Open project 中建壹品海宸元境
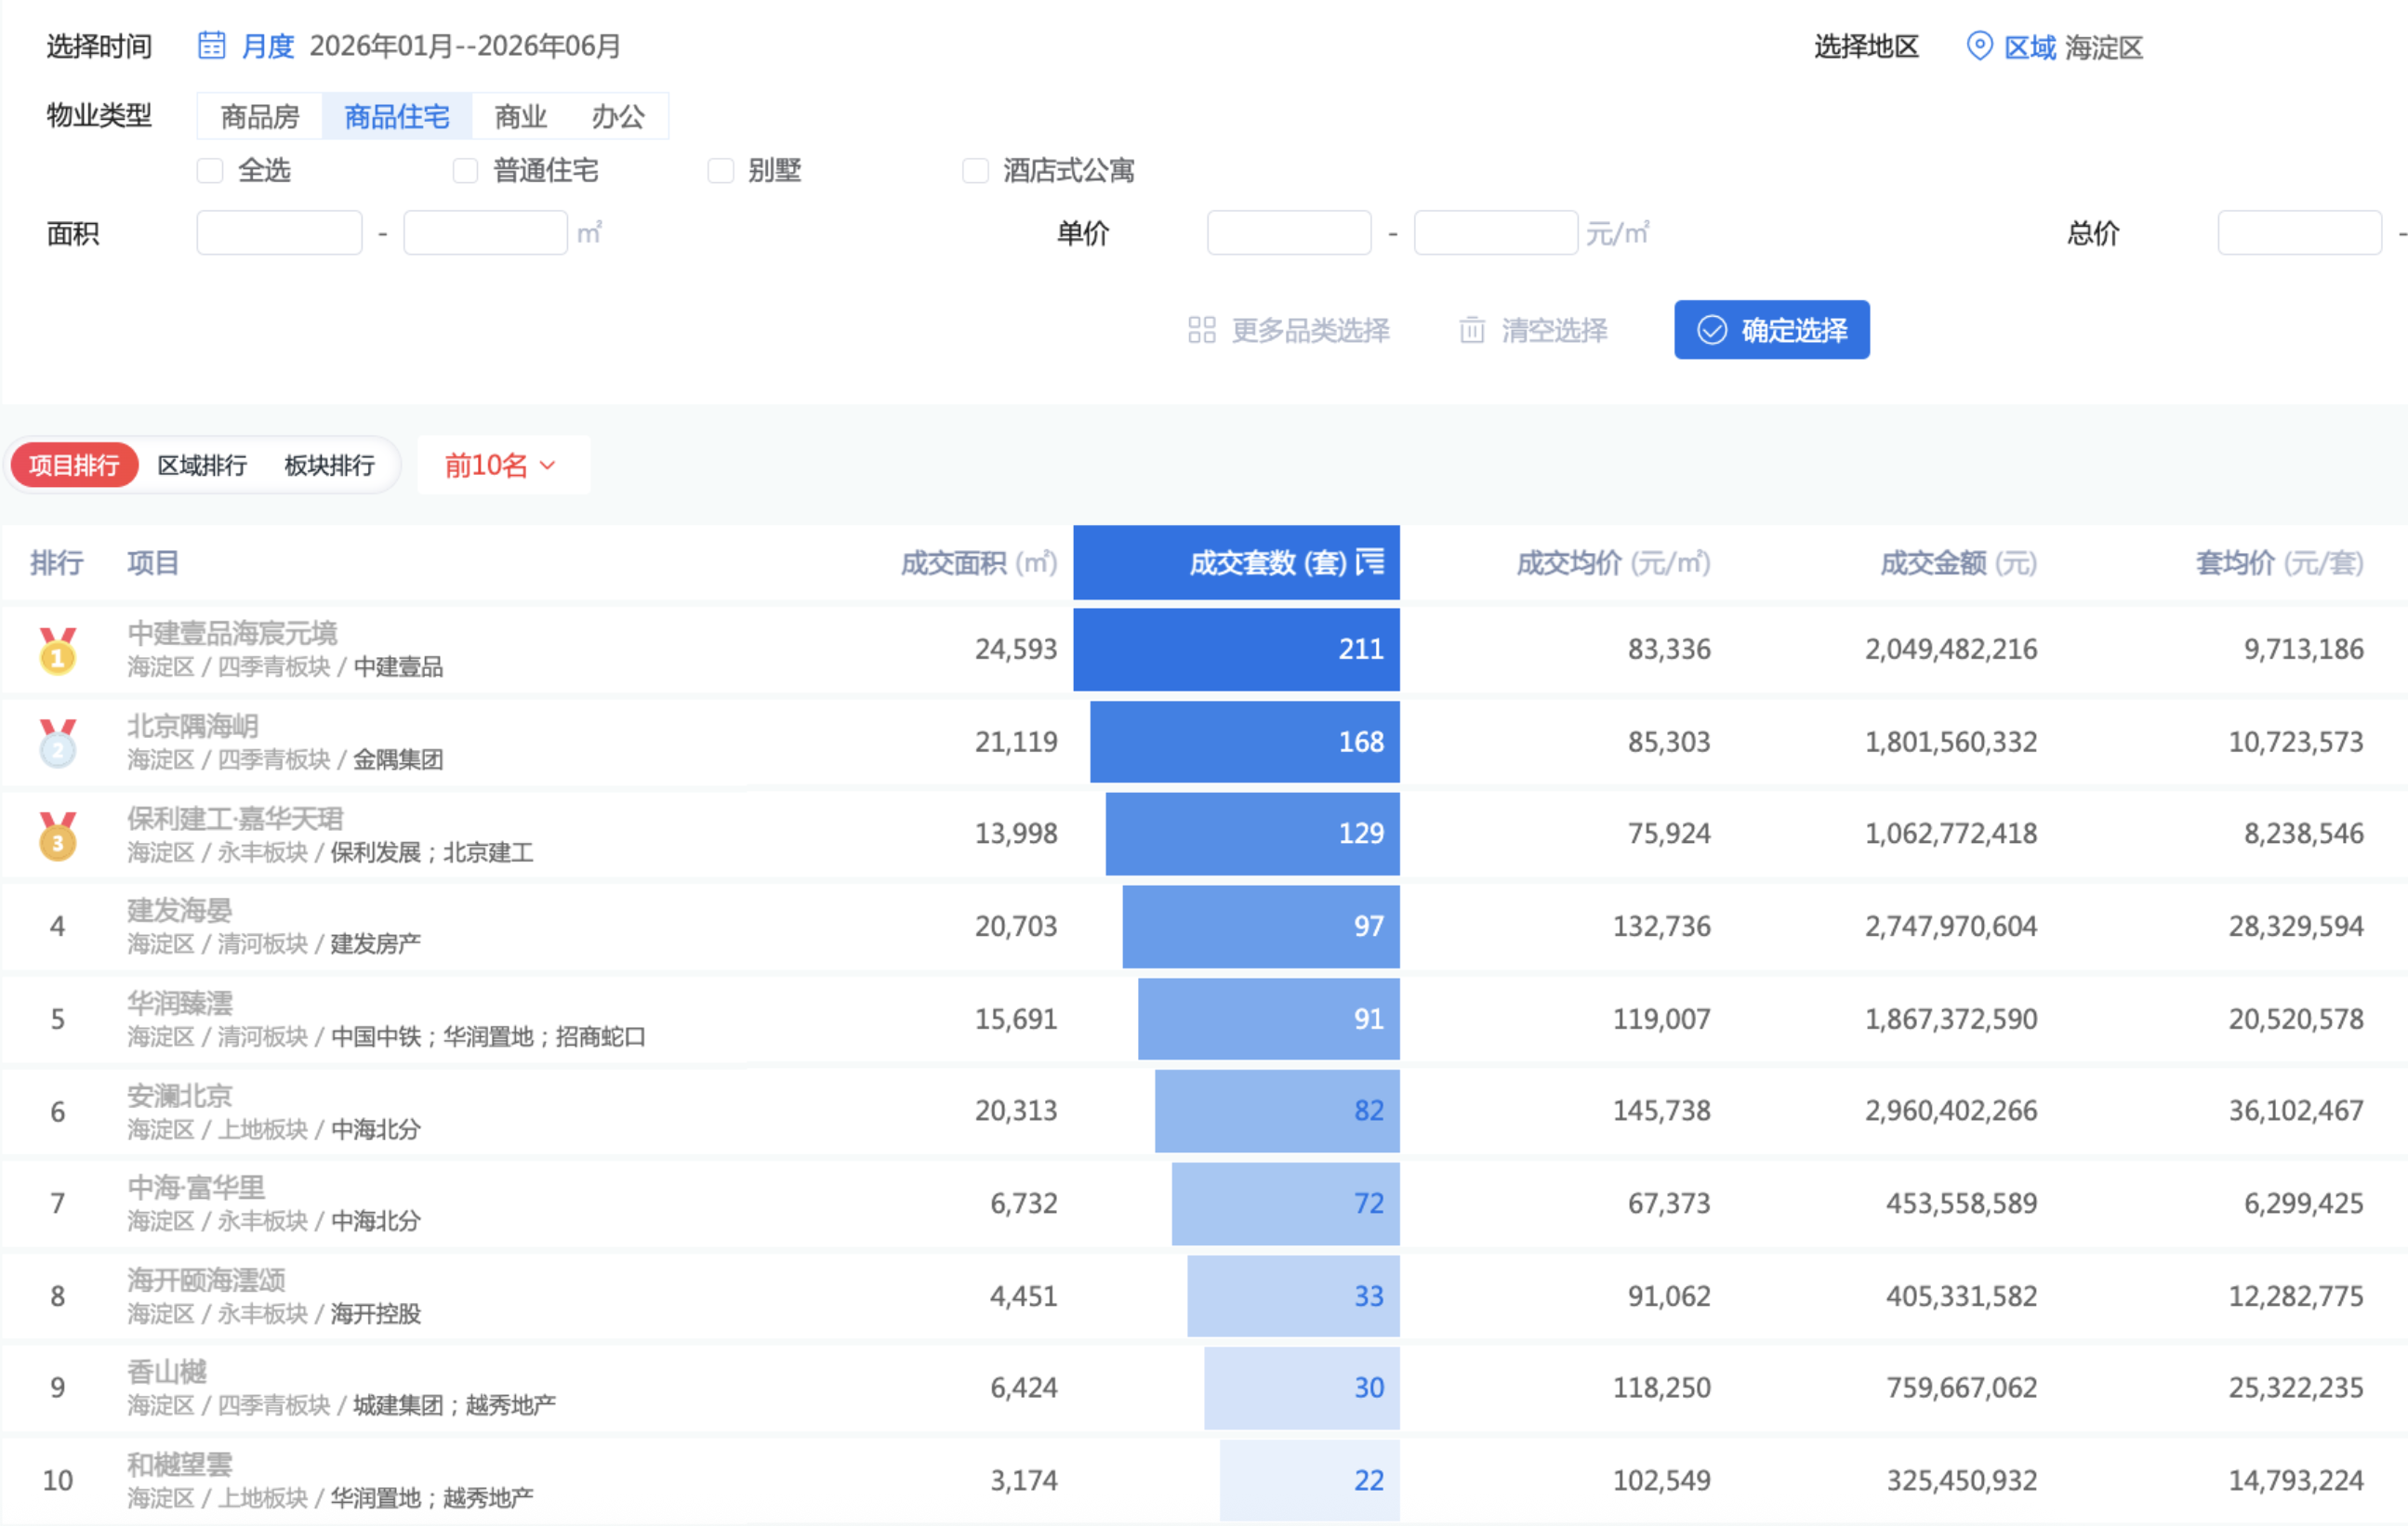Viewport: 2408px width, 1526px height. [x=232, y=633]
